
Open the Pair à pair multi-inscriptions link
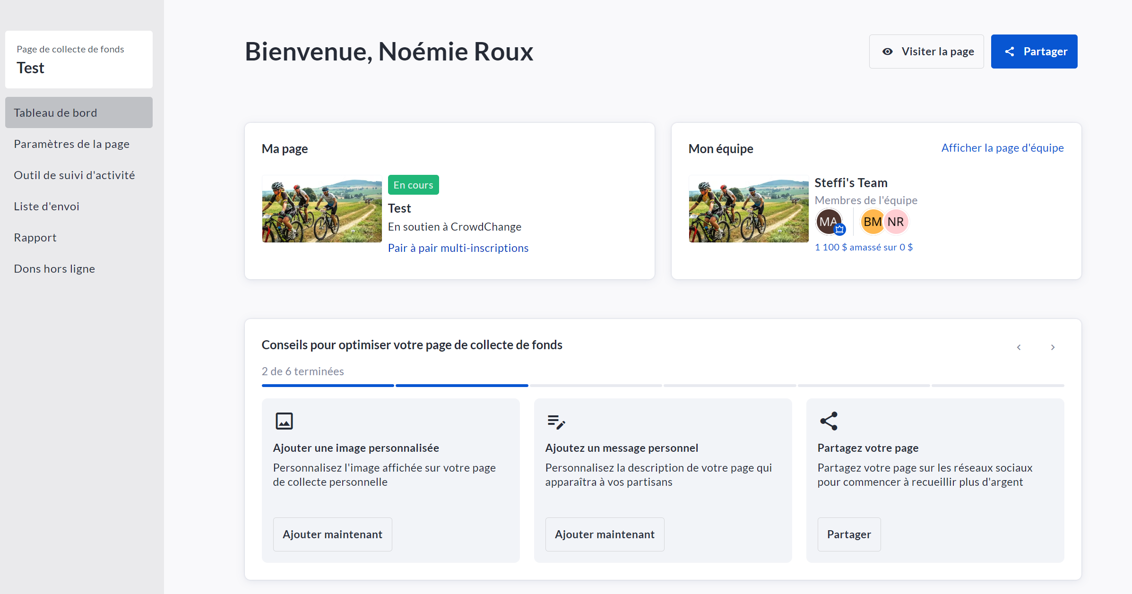[x=458, y=248]
